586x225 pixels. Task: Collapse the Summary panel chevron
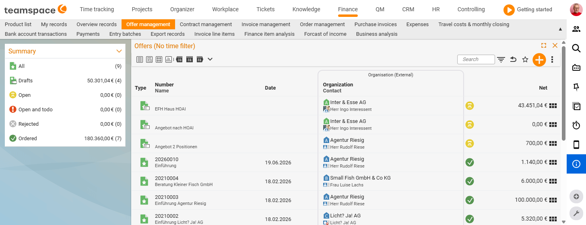coord(119,51)
